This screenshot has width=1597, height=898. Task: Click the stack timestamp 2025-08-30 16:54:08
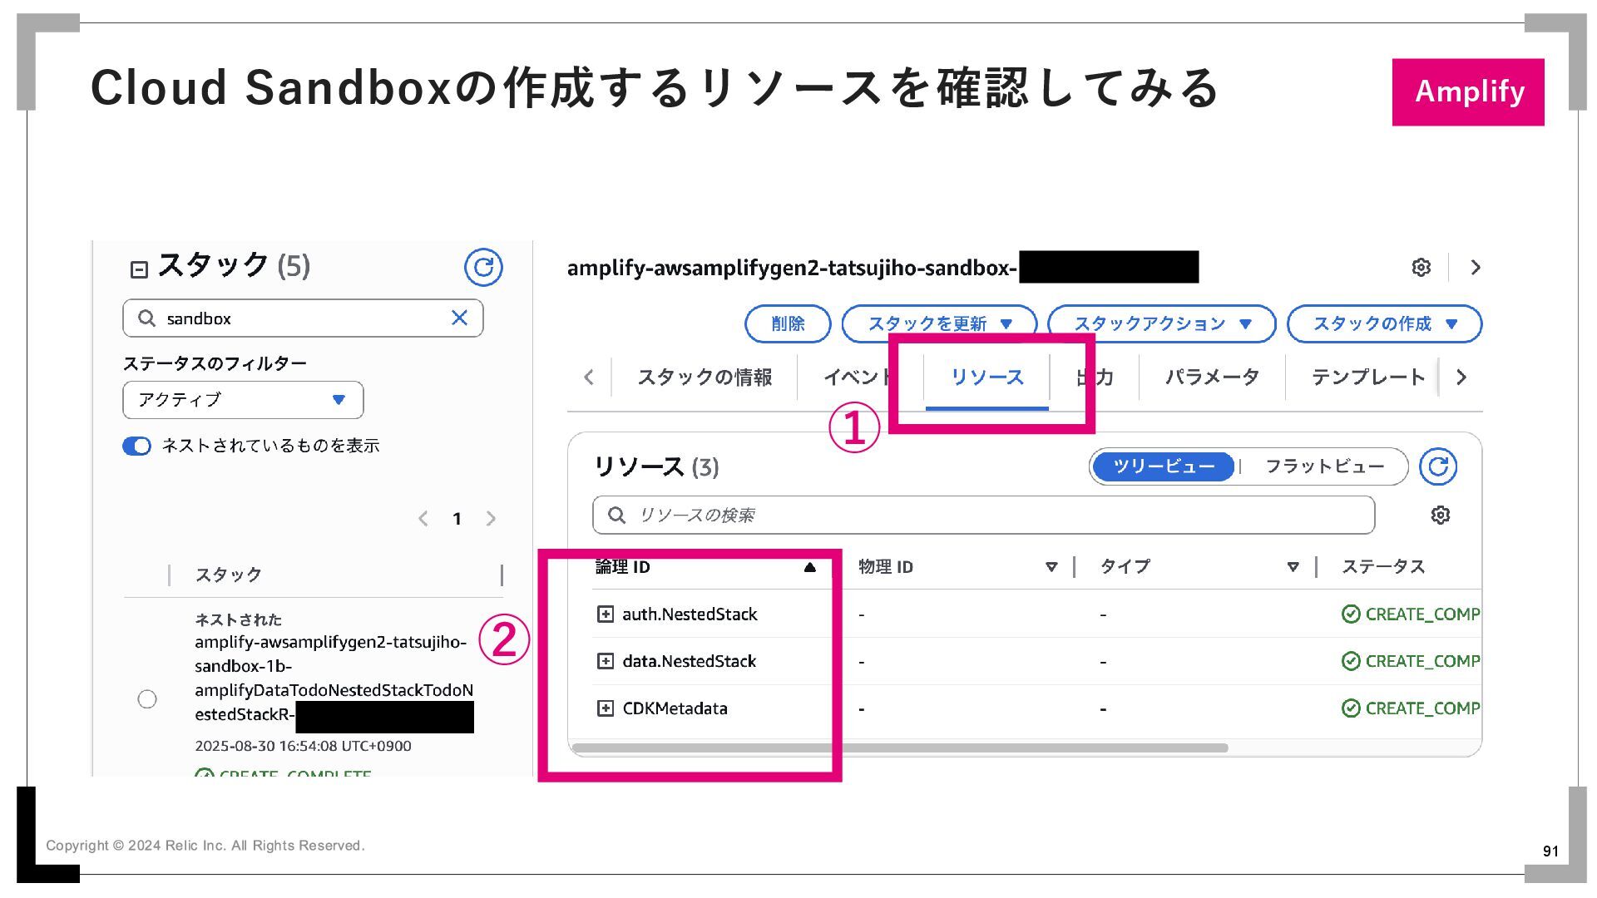click(x=303, y=747)
